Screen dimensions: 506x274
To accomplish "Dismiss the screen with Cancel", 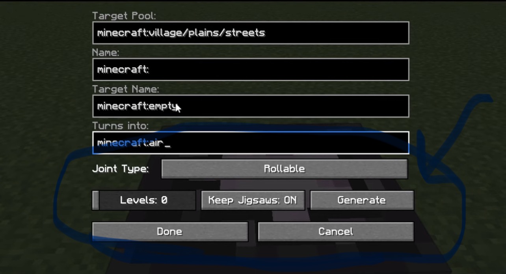I will (x=336, y=232).
